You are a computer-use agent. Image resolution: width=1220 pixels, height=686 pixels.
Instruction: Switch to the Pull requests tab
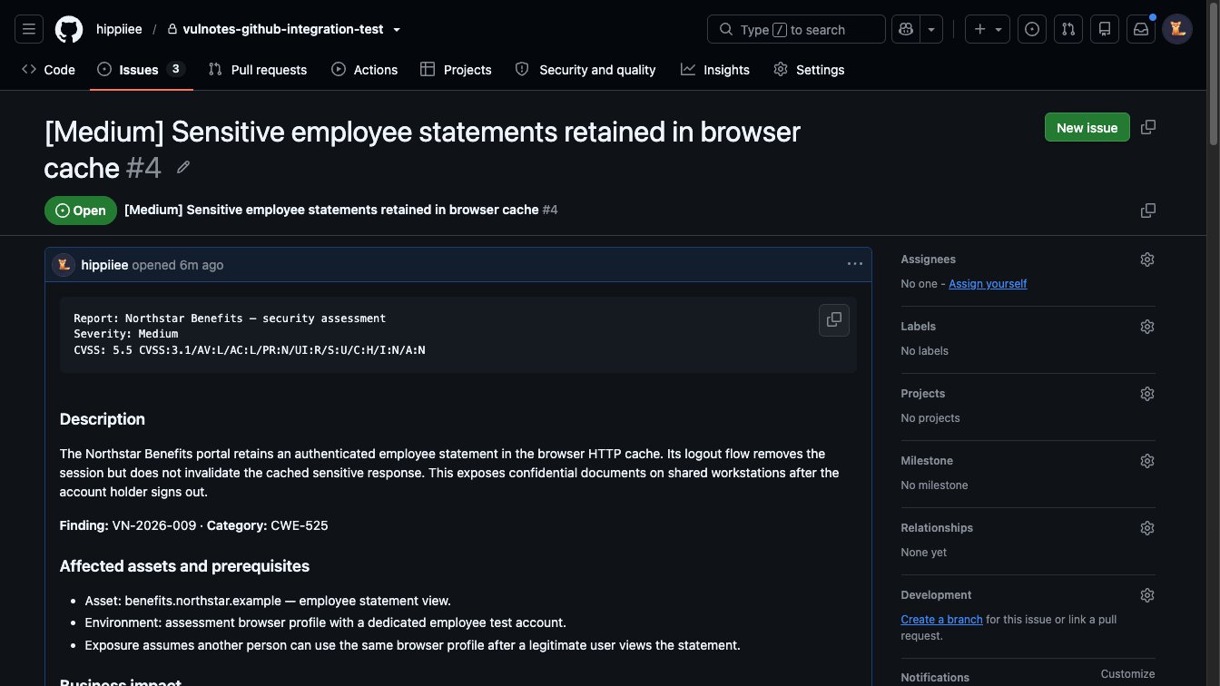(258, 70)
